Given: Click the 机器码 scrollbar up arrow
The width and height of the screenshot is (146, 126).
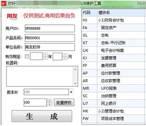Looking at the screenshot, I should point(75,69).
